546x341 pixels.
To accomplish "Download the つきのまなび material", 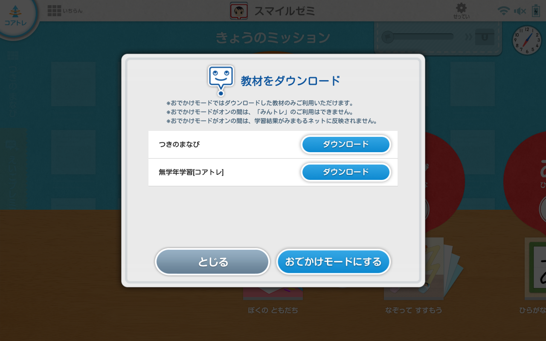I will click(346, 144).
